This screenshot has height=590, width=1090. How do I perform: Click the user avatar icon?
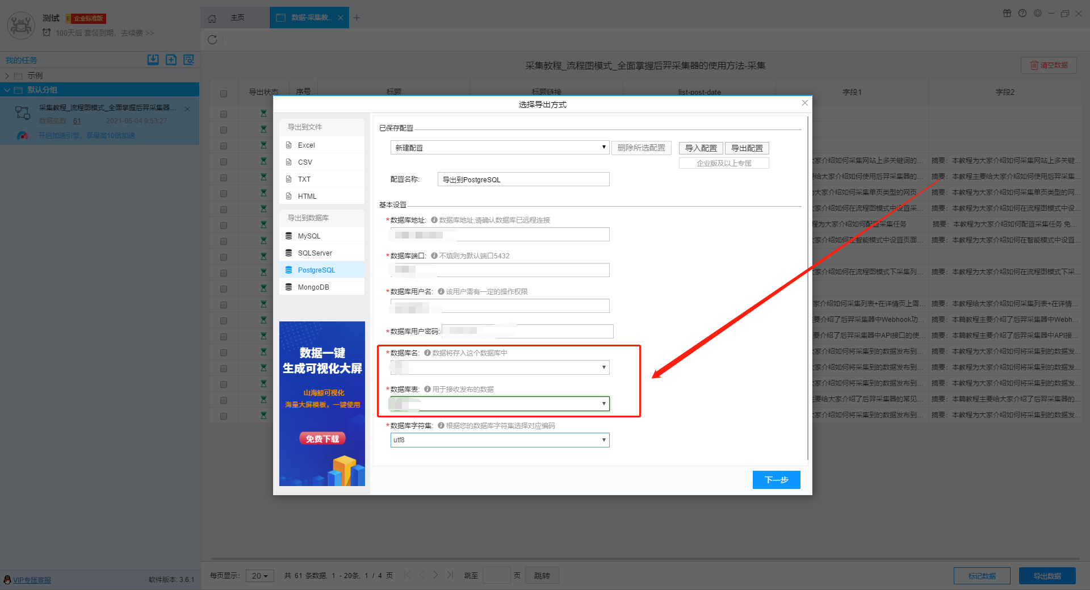[21, 25]
